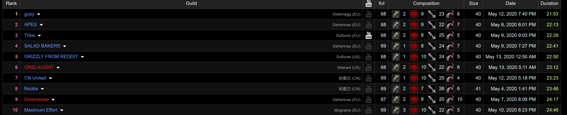Click the tank icon in gusy's composition
Viewport: 567px width, 115px height.
tap(396, 14)
